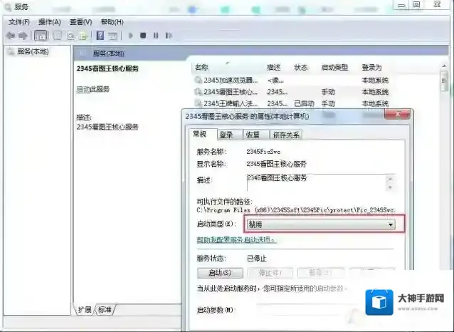Viewport: 454px width, 332px height.
Task: Click the Help question-mark toolbar icon
Action: click(x=100, y=36)
